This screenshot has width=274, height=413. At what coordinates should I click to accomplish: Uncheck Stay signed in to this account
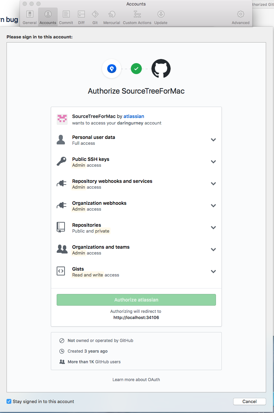pos(9,401)
